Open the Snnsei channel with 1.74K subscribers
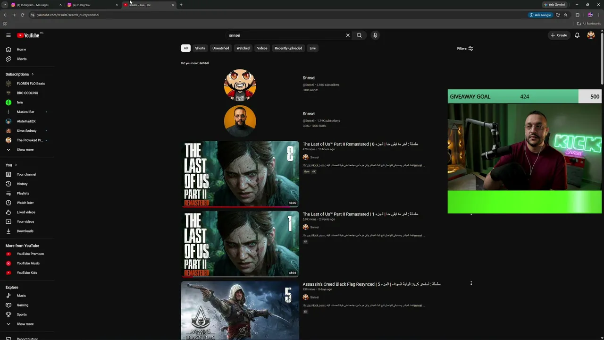 click(x=309, y=114)
